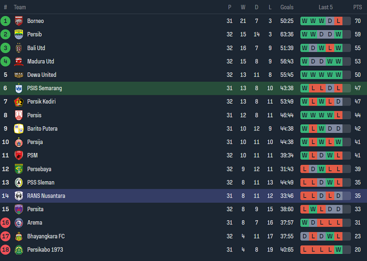This screenshot has width=367, height=261.
Task: Click the Arema club badge
Action: [19, 223]
